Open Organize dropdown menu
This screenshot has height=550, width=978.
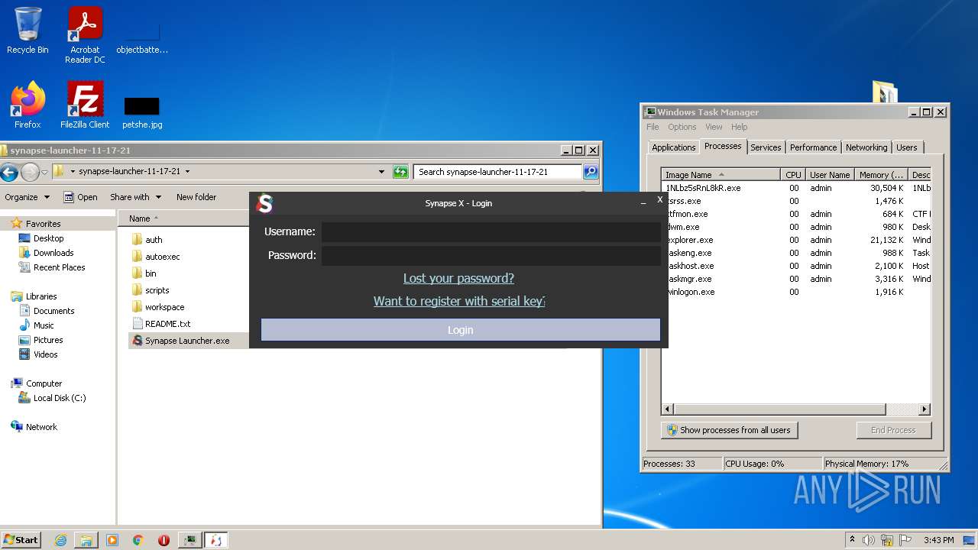(27, 197)
